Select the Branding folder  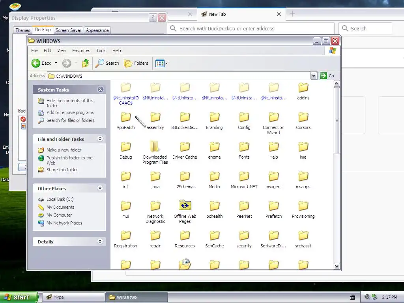[214, 121]
